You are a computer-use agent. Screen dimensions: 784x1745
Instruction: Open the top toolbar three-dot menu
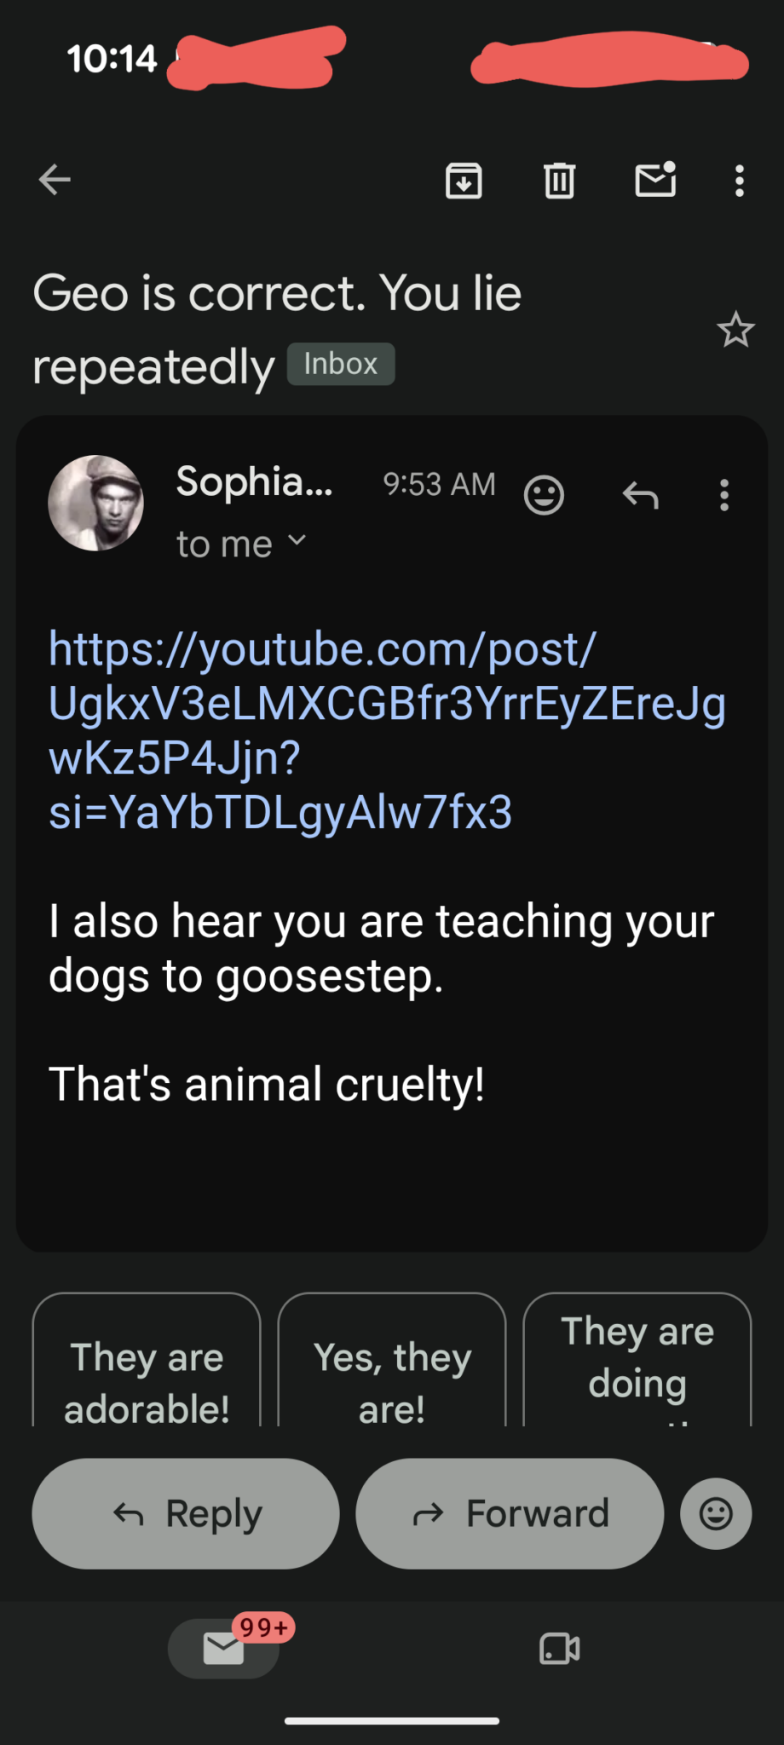pyautogui.click(x=739, y=181)
